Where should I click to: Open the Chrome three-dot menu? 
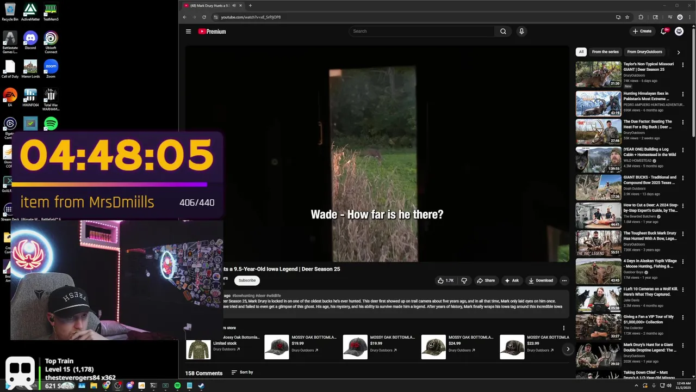[x=689, y=17]
